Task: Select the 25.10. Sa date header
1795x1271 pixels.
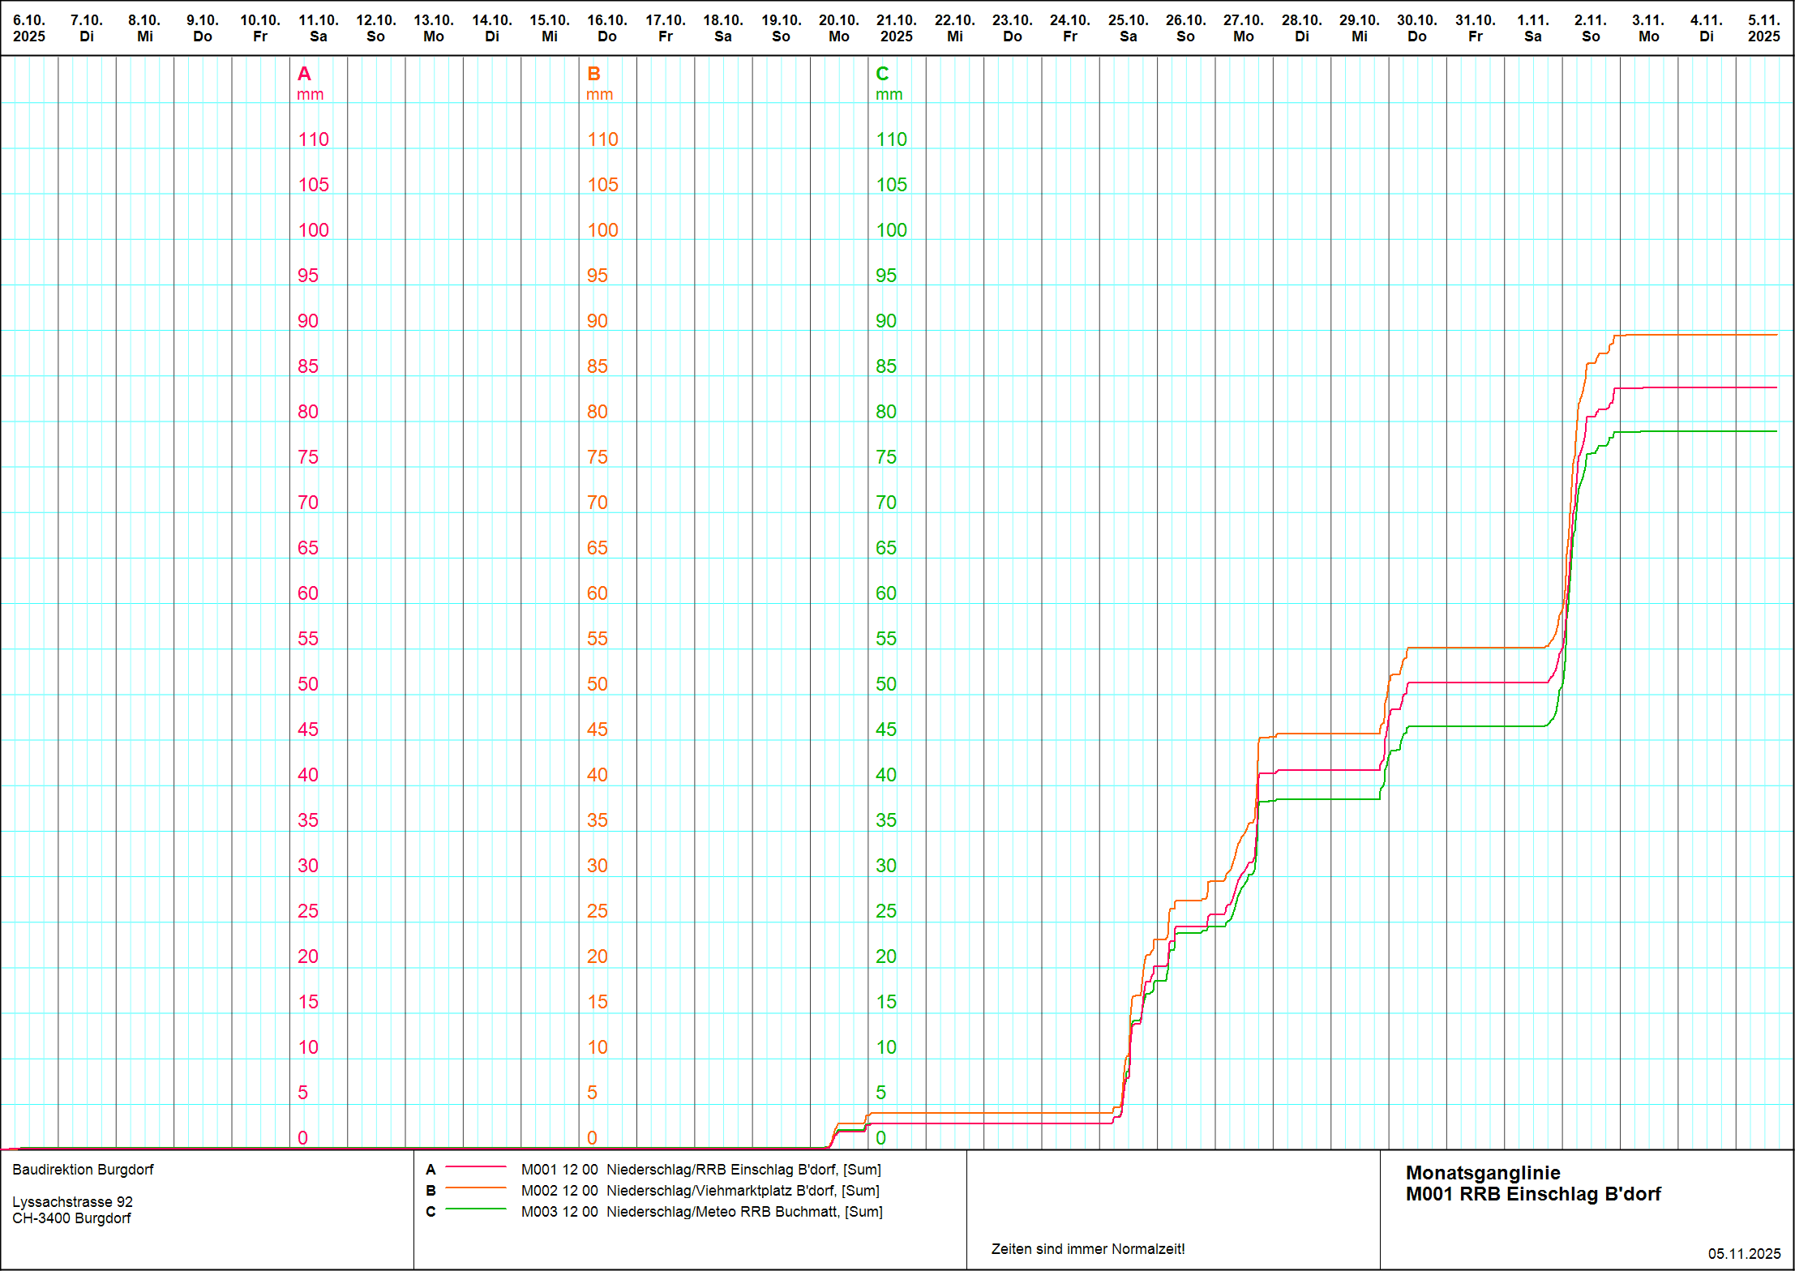Action: click(x=1128, y=28)
